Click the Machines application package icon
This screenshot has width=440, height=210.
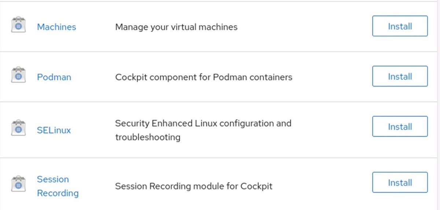(x=18, y=25)
